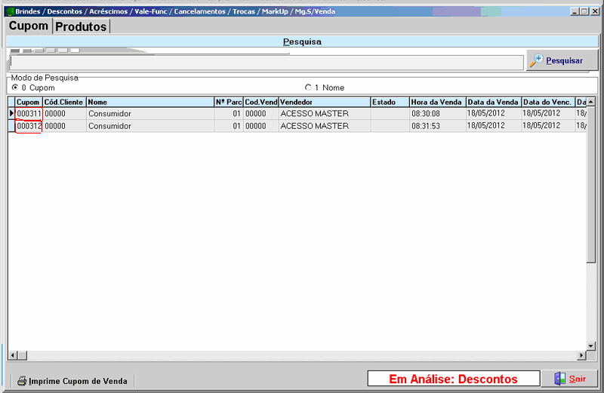Click in the search text field
Image resolution: width=604 pixels, height=393 pixels.
(x=266, y=63)
